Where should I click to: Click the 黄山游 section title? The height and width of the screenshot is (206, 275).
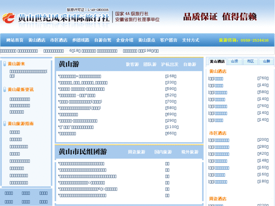click(69, 64)
